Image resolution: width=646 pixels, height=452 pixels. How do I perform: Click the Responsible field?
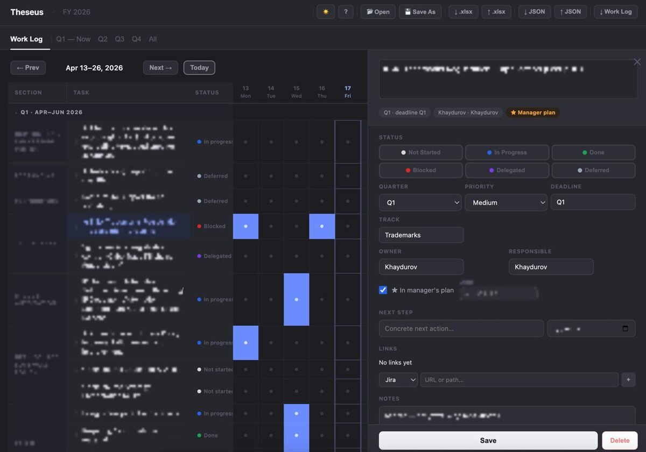[551, 267]
